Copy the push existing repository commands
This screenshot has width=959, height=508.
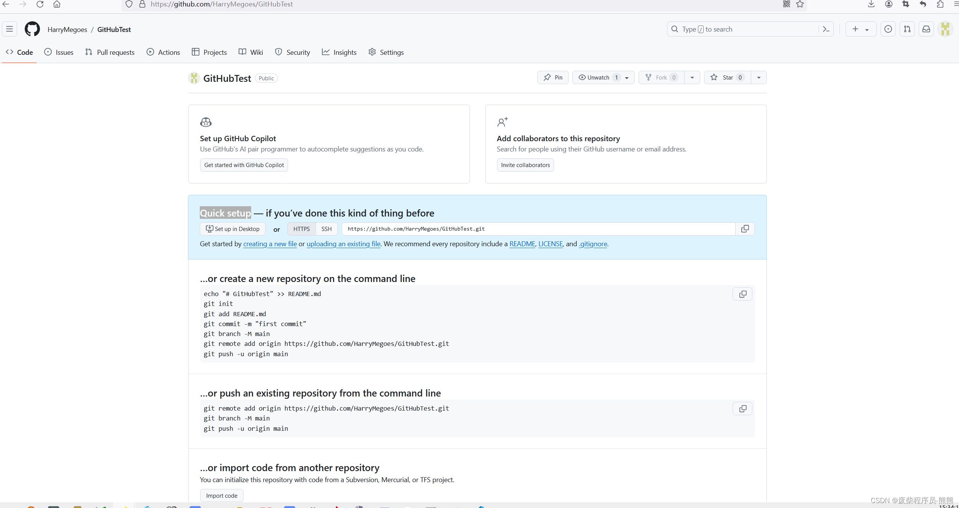pyautogui.click(x=742, y=409)
